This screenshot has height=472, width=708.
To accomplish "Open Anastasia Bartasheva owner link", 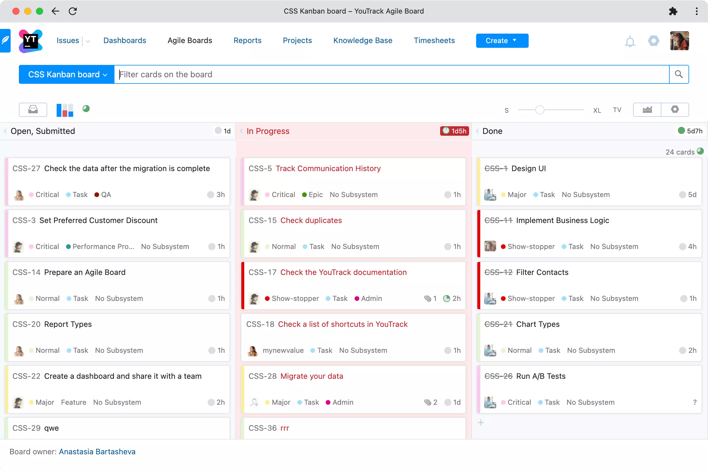I will [x=97, y=452].
